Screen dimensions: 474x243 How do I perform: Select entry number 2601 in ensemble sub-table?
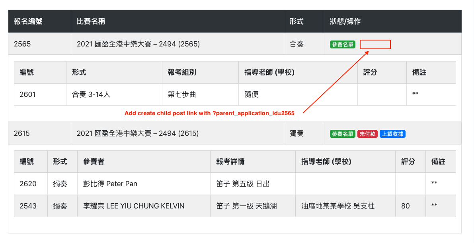(x=27, y=94)
